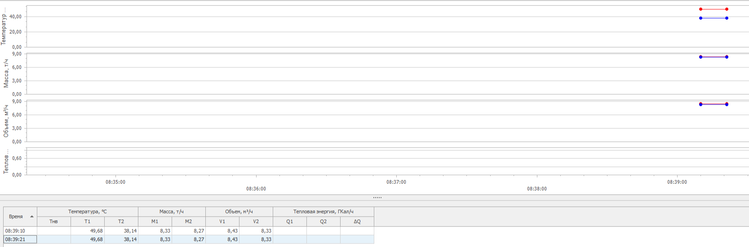Click the M2 column header
The width and height of the screenshot is (749, 247).
click(x=189, y=221)
